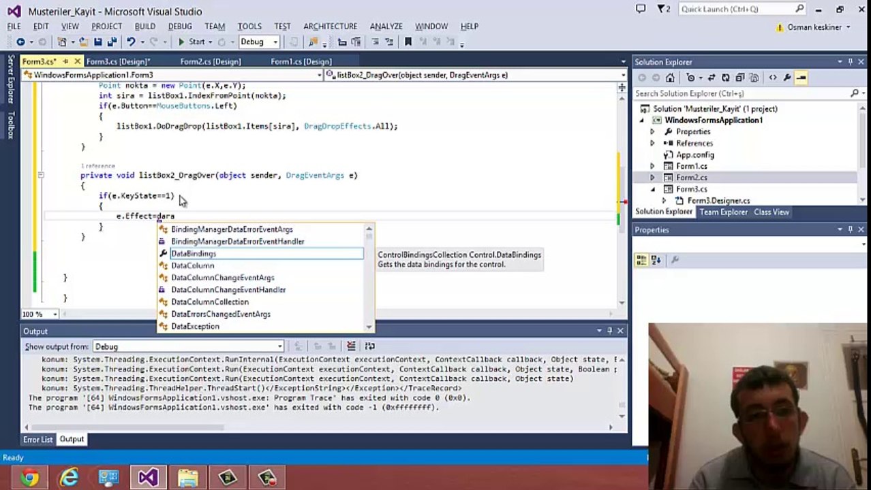Click Solution Explorer Home icon
The width and height of the screenshot is (871, 490).
click(x=670, y=78)
